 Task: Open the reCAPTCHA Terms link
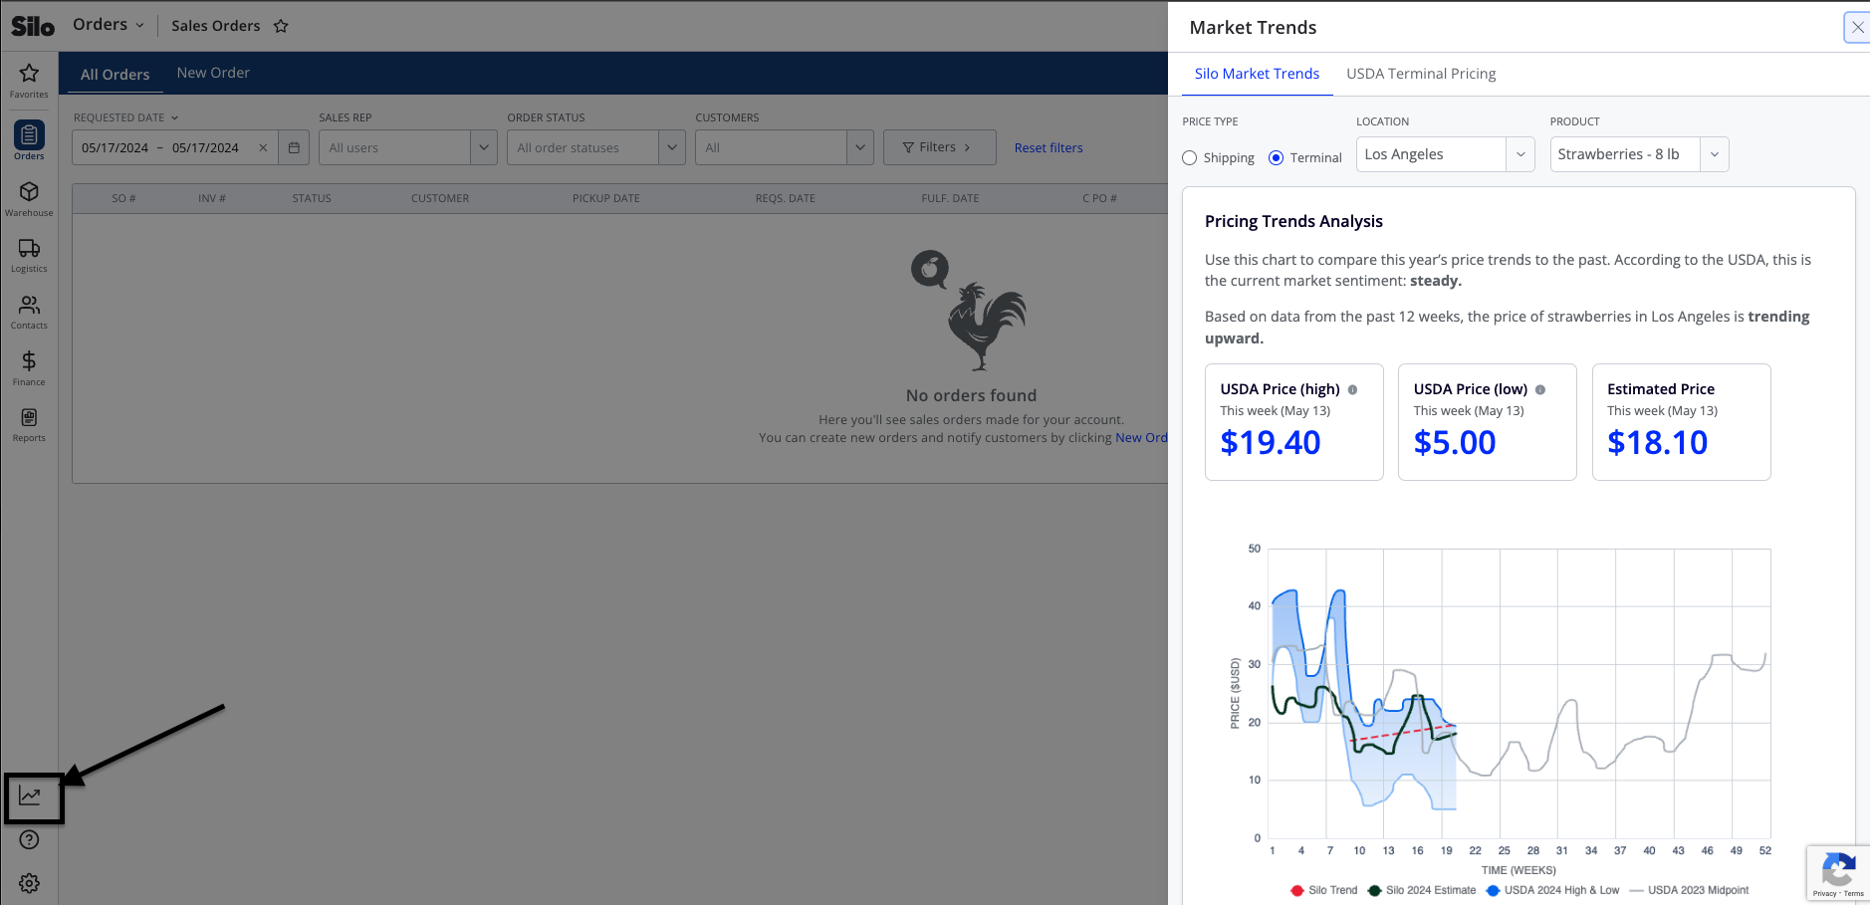(1854, 894)
